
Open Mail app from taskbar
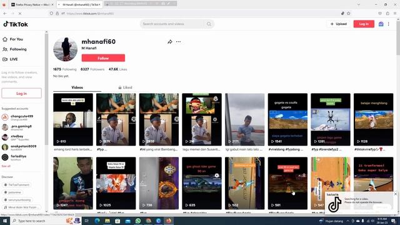click(x=127, y=221)
